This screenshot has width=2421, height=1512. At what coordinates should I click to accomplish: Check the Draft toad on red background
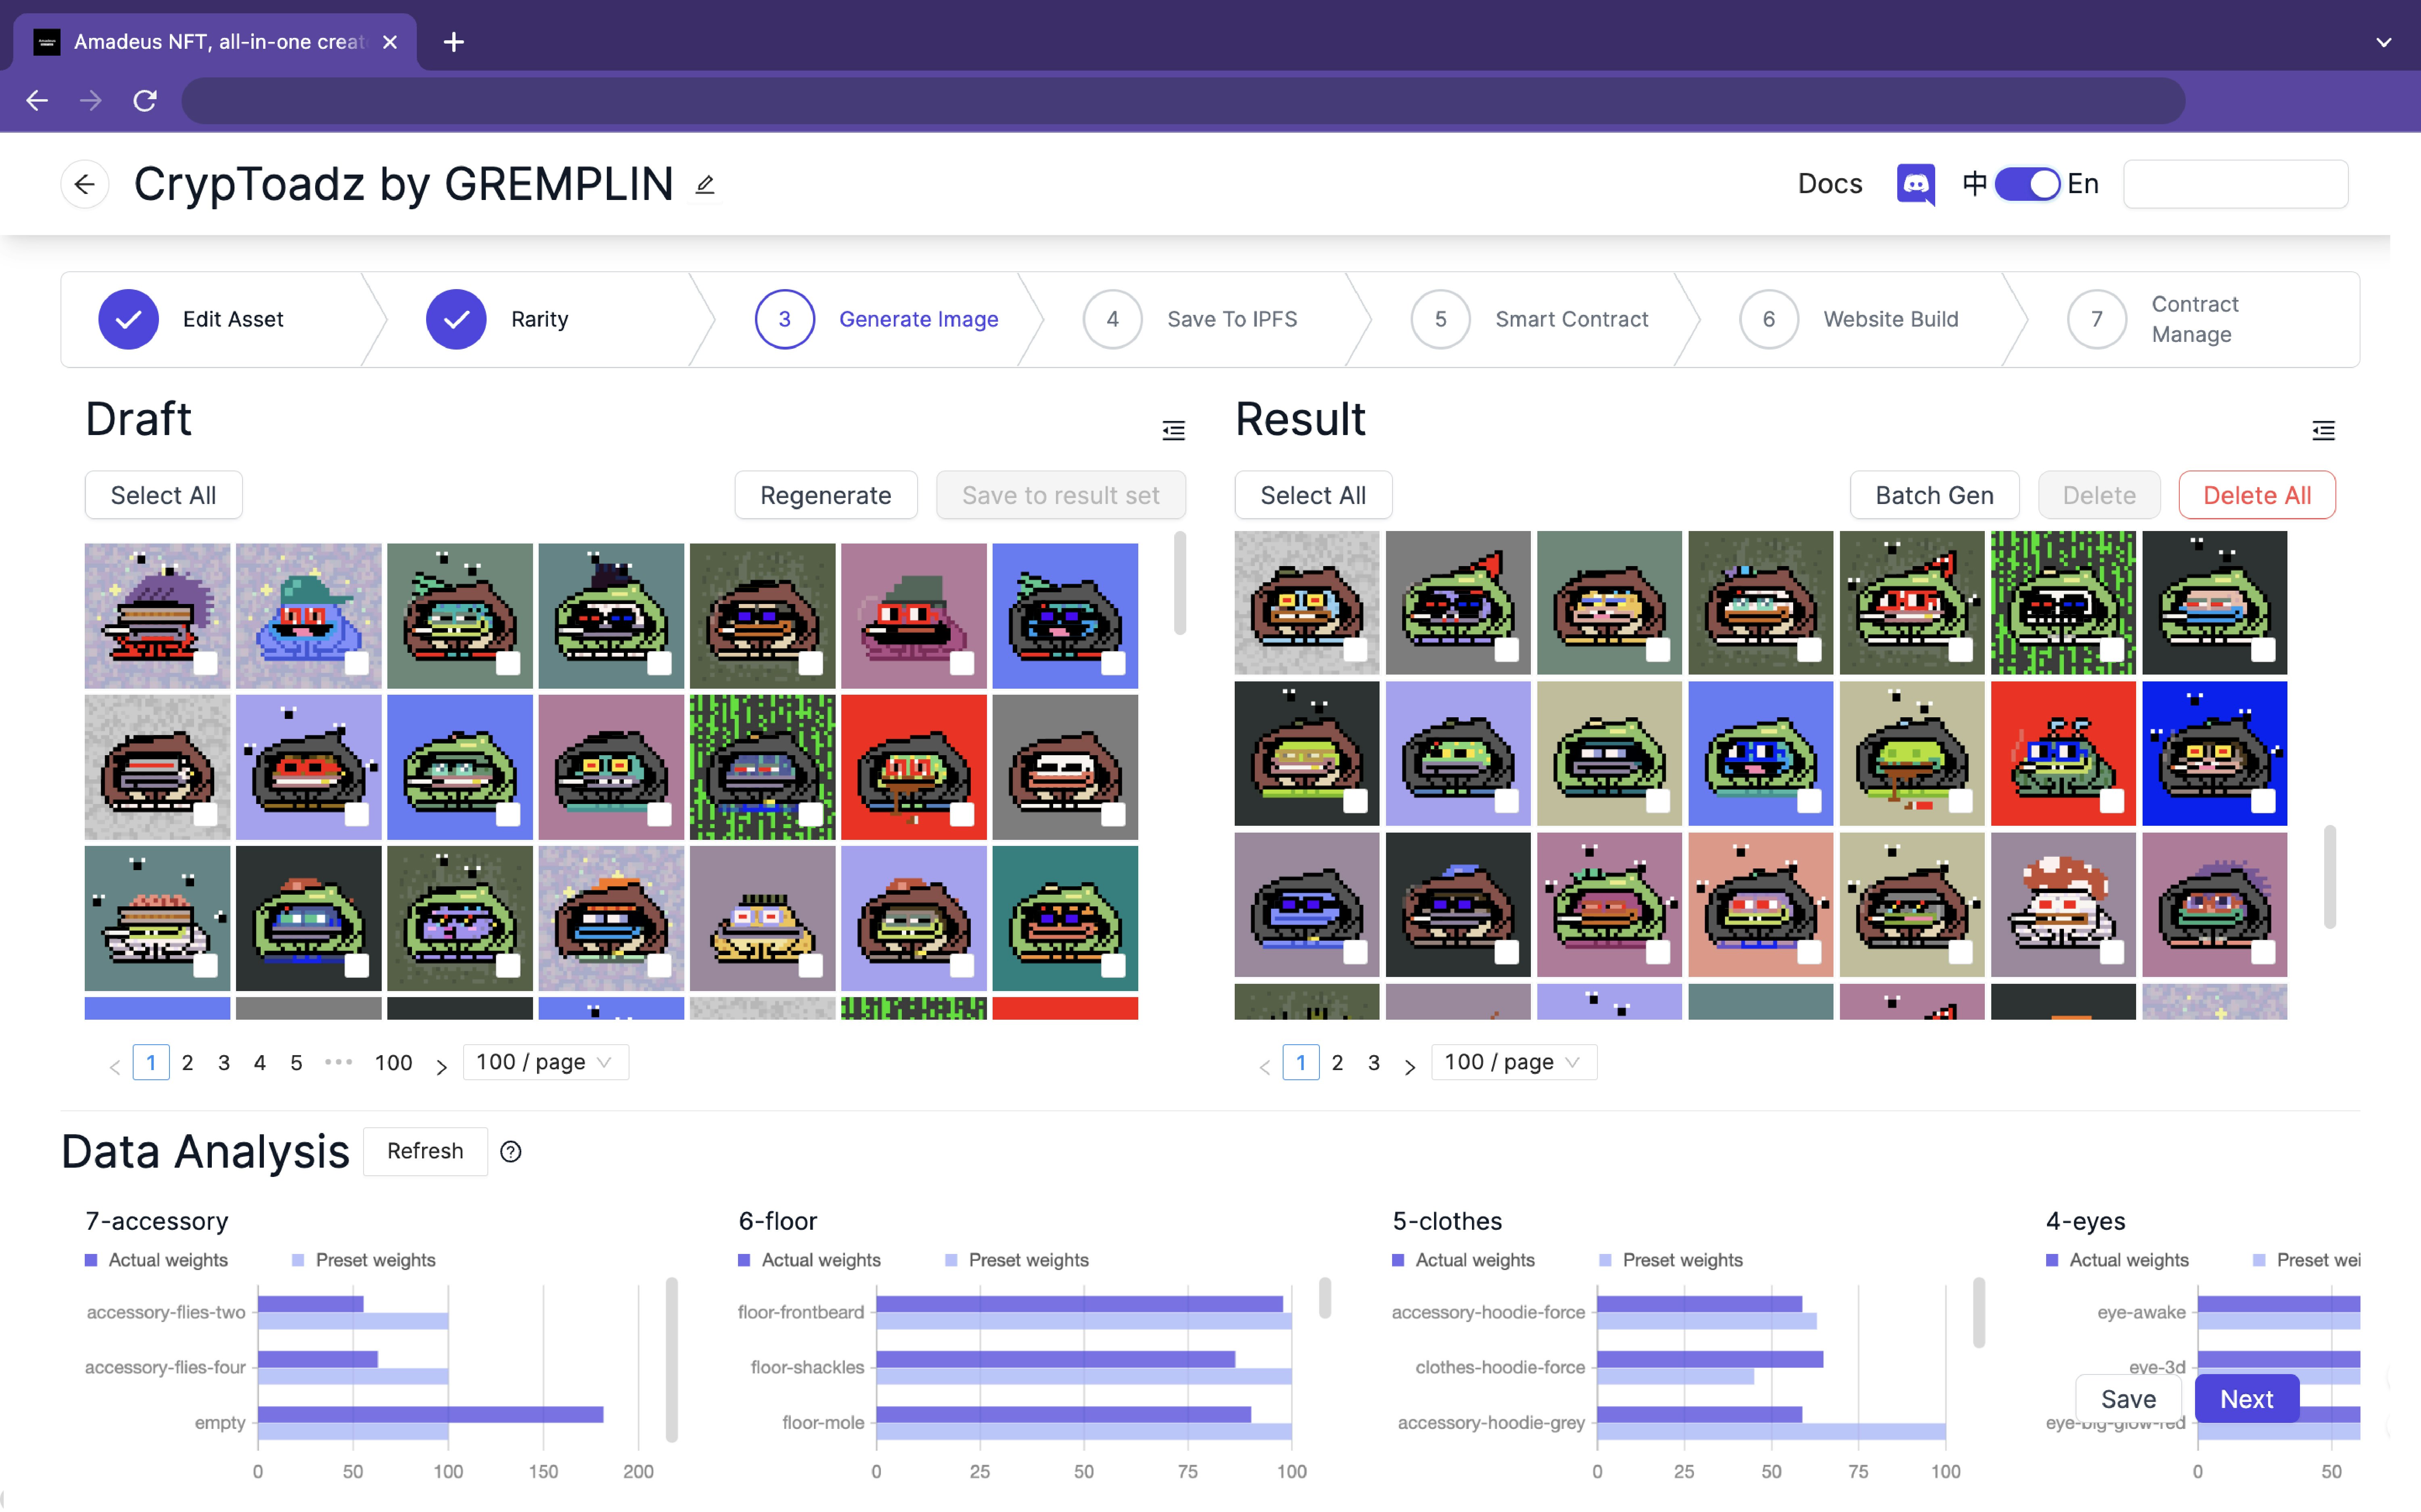pos(962,814)
